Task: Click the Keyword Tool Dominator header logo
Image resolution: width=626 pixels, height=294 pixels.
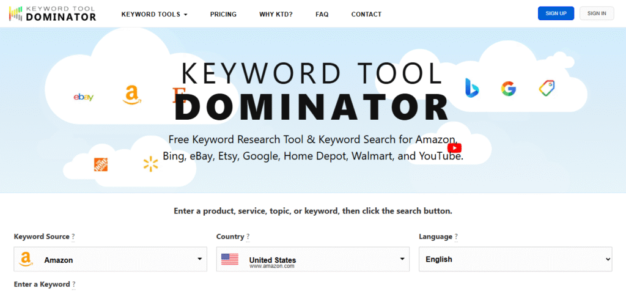Action: click(x=52, y=14)
